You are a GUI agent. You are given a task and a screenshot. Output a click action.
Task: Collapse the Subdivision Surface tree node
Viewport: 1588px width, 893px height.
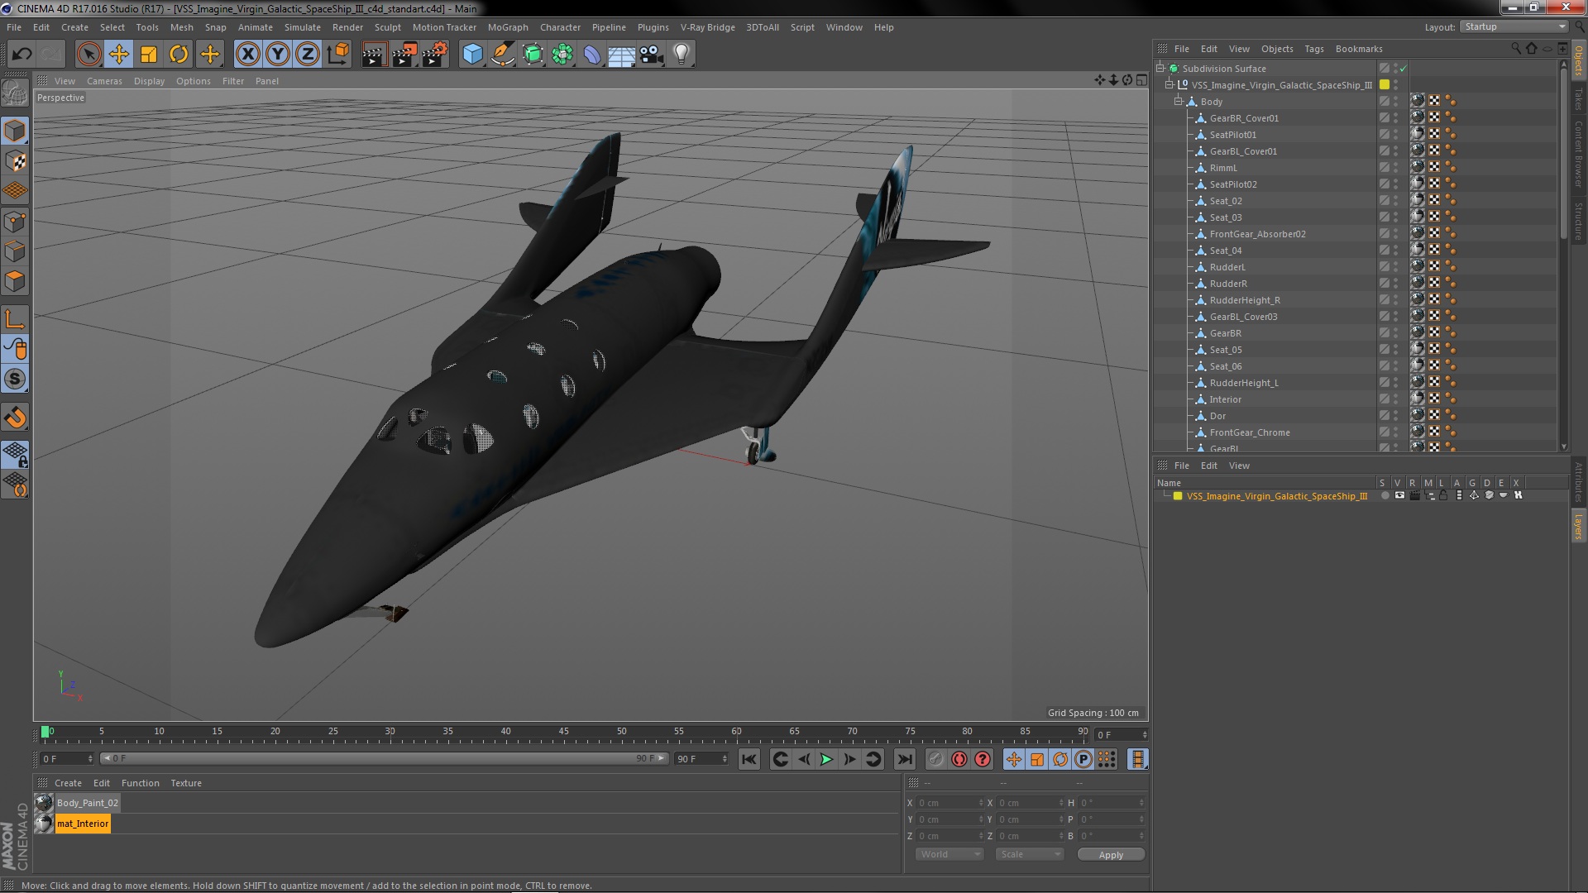(1160, 69)
